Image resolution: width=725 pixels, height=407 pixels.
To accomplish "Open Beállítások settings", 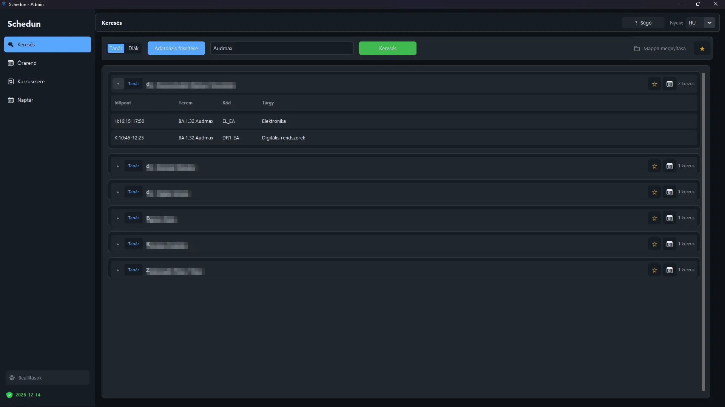I will pos(48,378).
